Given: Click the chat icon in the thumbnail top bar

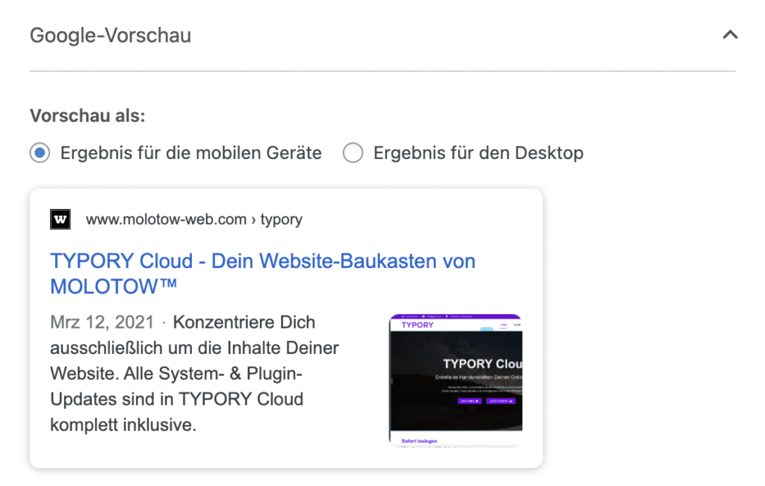Looking at the screenshot, I should pyautogui.click(x=423, y=317).
